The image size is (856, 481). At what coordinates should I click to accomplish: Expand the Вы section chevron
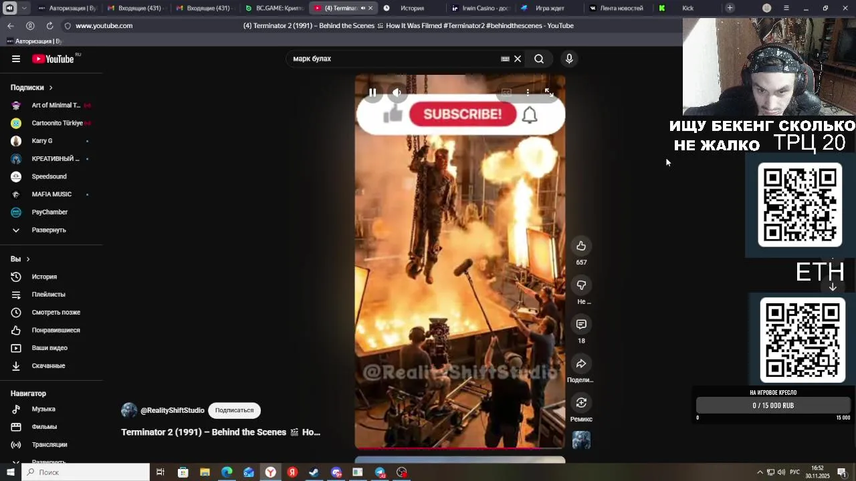28,259
